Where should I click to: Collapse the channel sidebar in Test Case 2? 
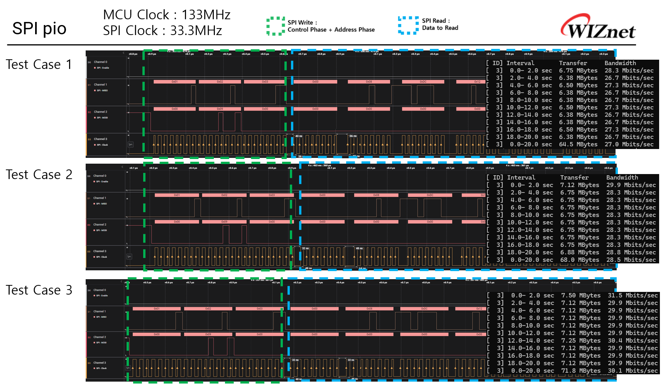(x=122, y=167)
